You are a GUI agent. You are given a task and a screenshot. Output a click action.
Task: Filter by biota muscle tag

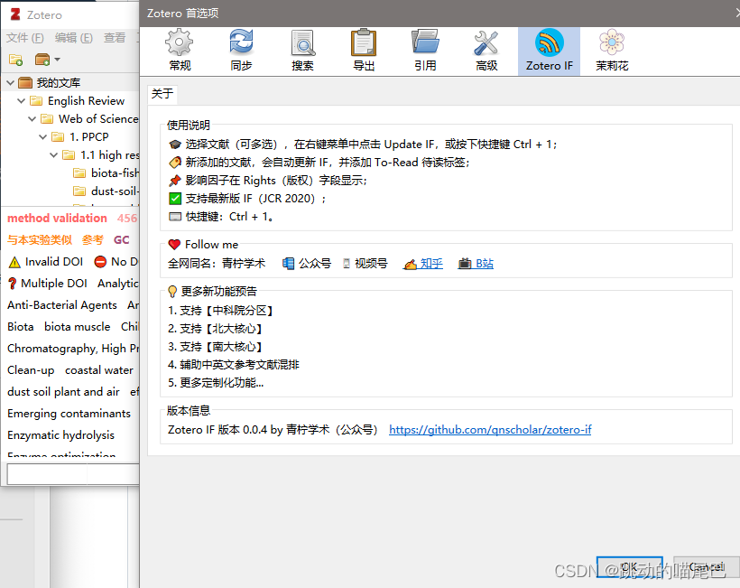coord(78,327)
